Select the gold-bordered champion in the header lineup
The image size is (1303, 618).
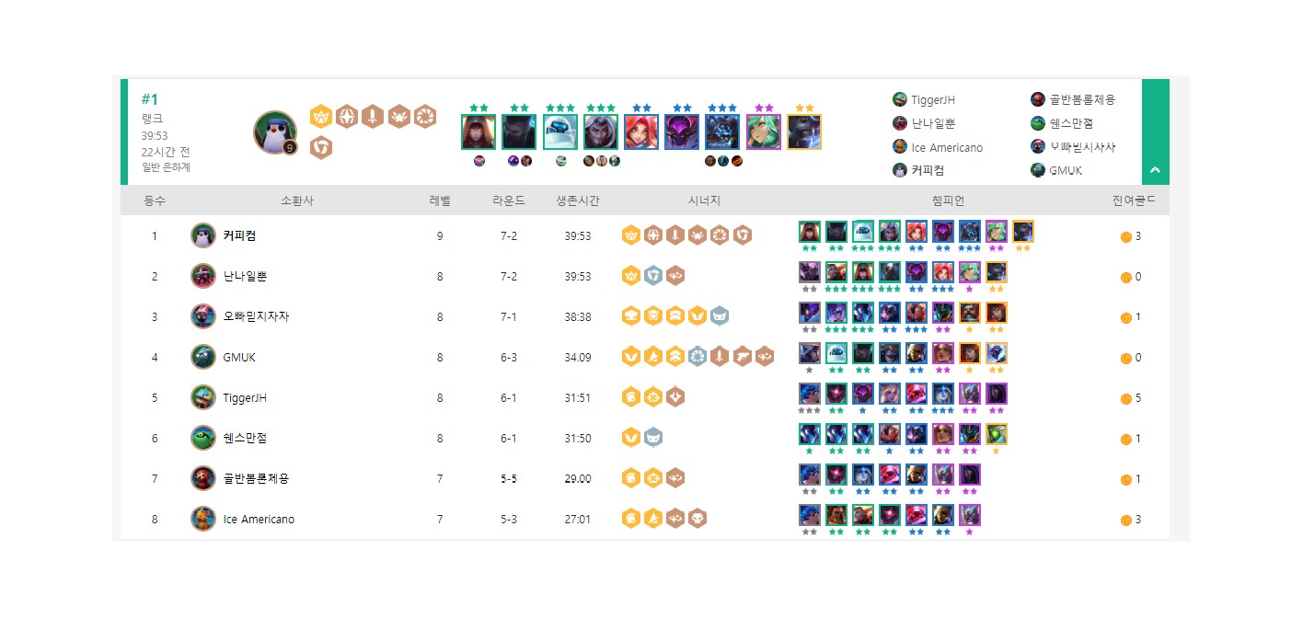click(803, 132)
